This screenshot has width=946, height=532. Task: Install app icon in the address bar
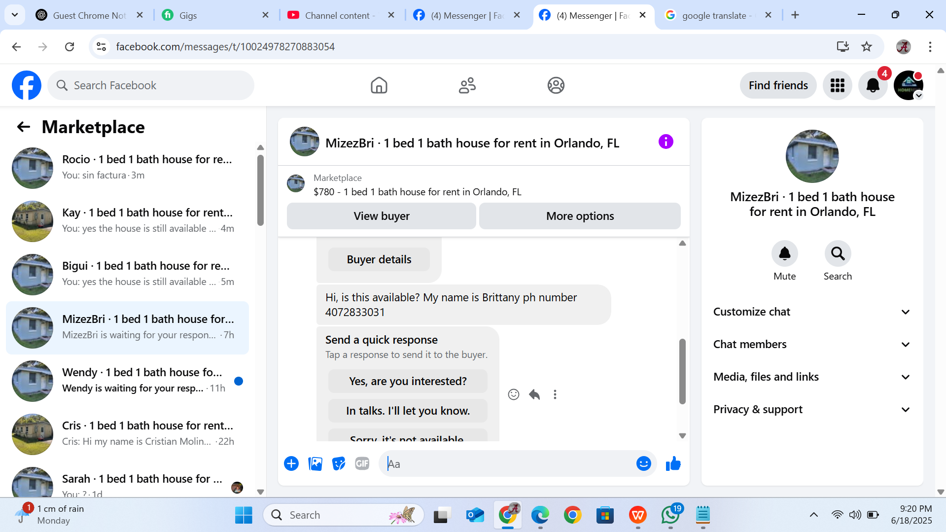842,46
